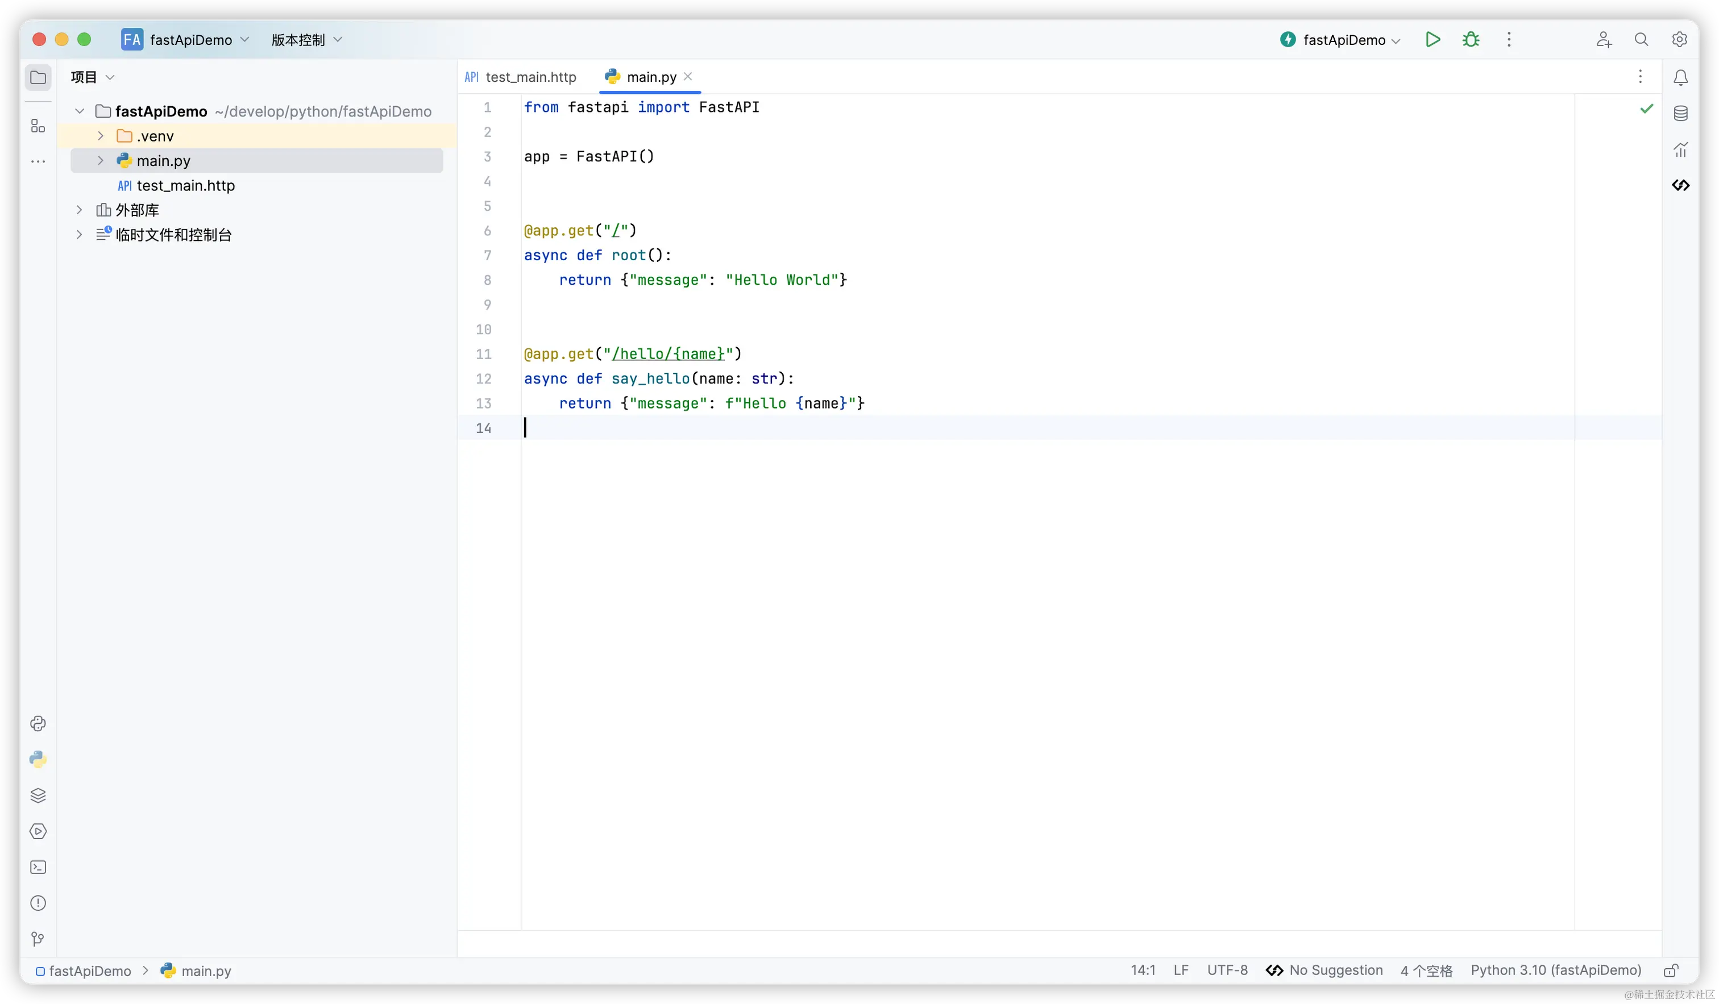Select test_main.http in project tree
Viewport: 1719px width, 1004px height.
(185, 186)
